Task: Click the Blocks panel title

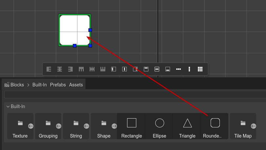Action: point(17,85)
